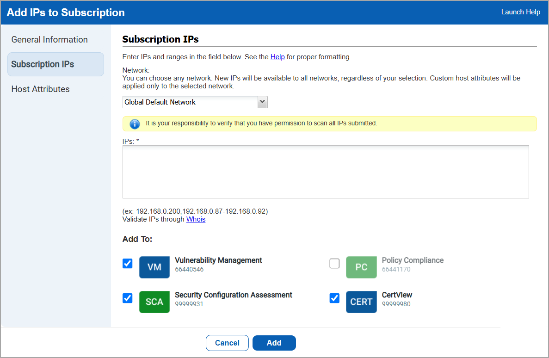
Task: Click the SCA Security Configuration Assessment icon
Action: (154, 302)
